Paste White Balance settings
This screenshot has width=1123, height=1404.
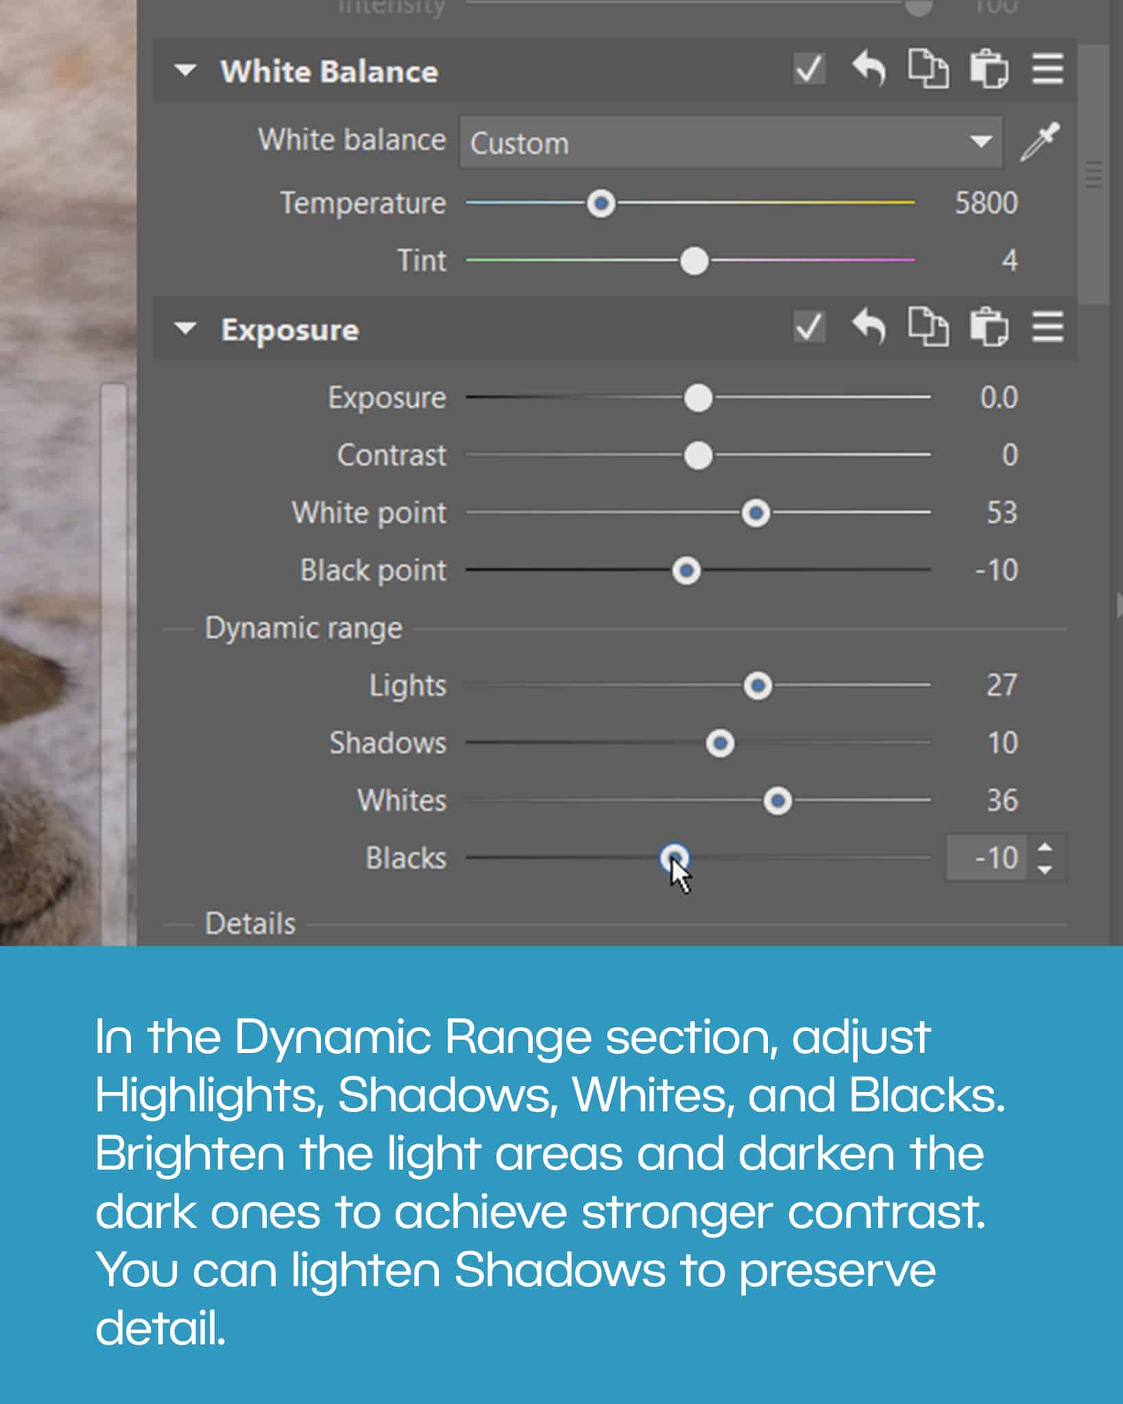coord(988,69)
